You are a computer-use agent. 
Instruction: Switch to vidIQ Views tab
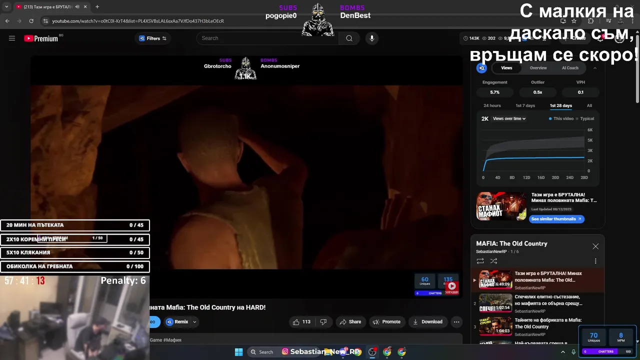click(506, 68)
